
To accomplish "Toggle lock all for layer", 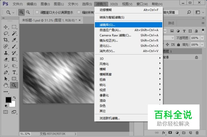I will [x=179, y=44].
